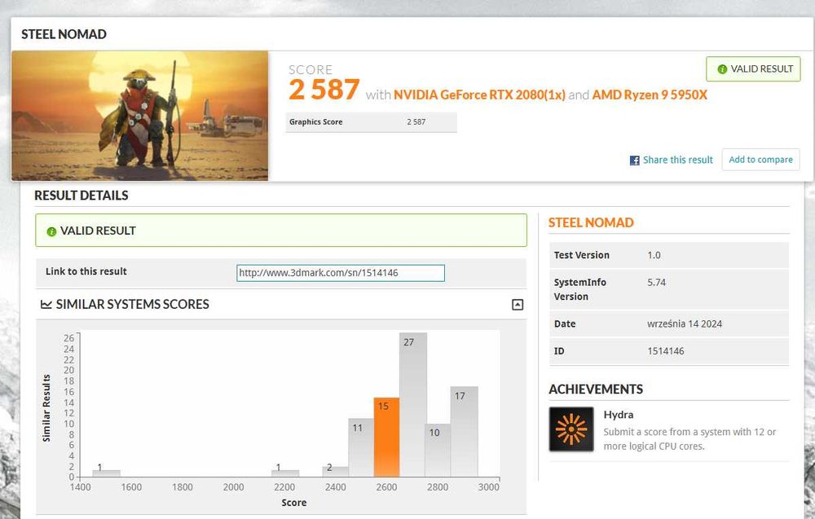Click the Hydra achievement title

(x=618, y=415)
